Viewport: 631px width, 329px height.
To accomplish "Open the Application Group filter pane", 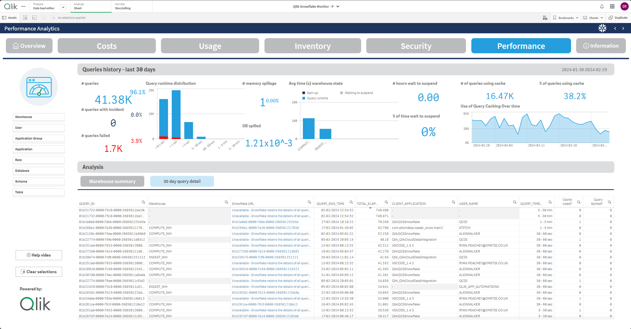I will (x=38, y=138).
